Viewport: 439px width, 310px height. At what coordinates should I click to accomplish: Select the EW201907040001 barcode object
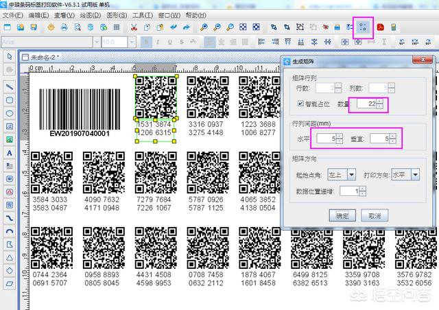coord(80,112)
